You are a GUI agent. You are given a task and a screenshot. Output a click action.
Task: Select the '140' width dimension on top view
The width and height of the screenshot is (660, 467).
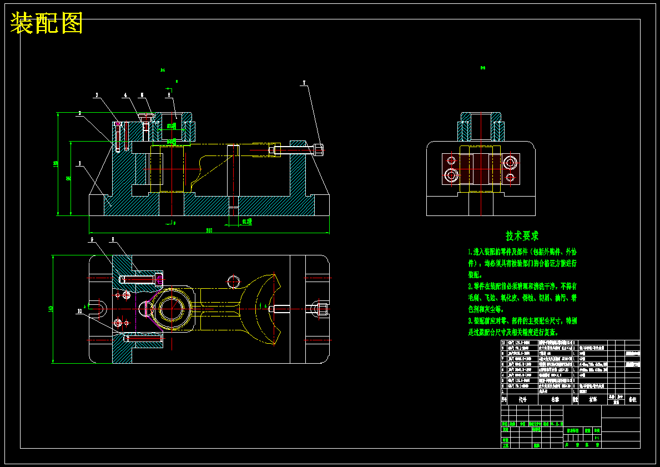[x=52, y=309]
